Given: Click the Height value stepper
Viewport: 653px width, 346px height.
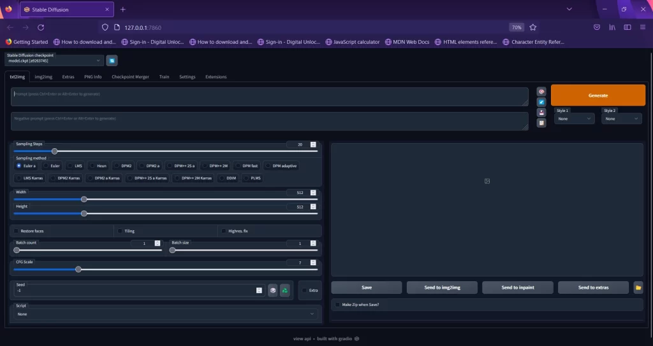Looking at the screenshot, I should [x=313, y=207].
